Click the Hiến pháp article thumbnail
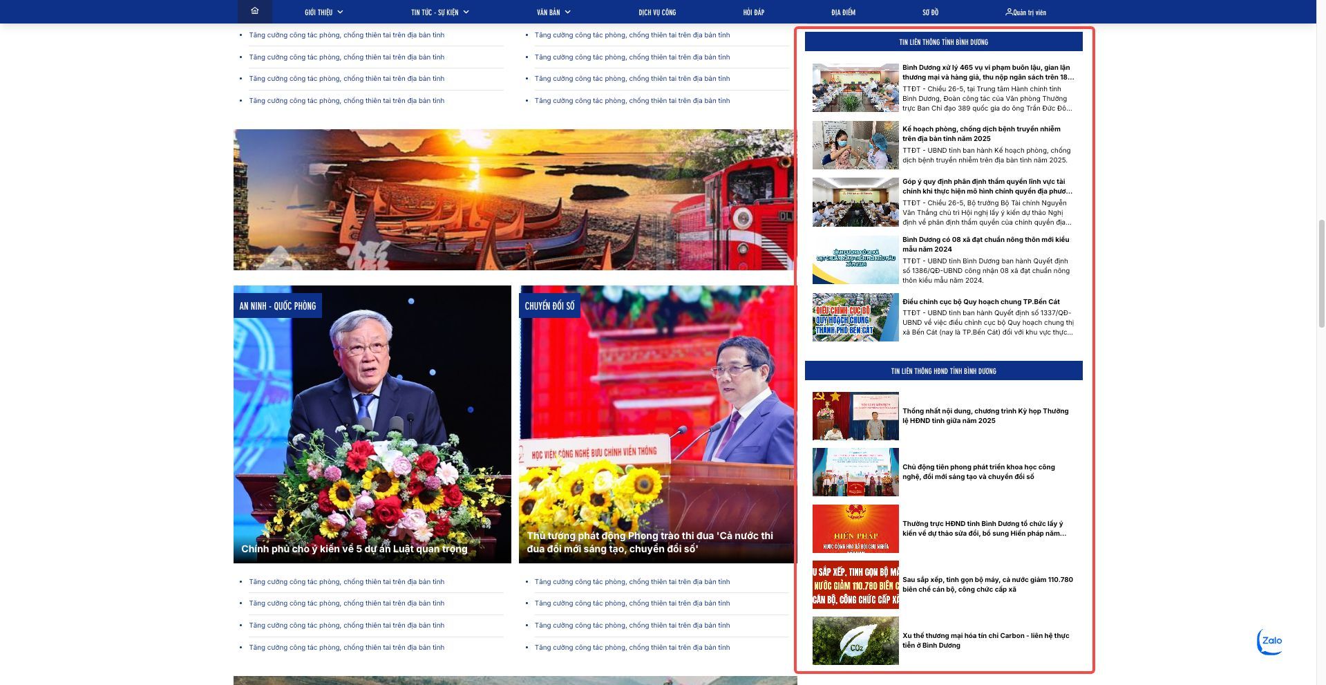Image resolution: width=1326 pixels, height=685 pixels. 855,529
